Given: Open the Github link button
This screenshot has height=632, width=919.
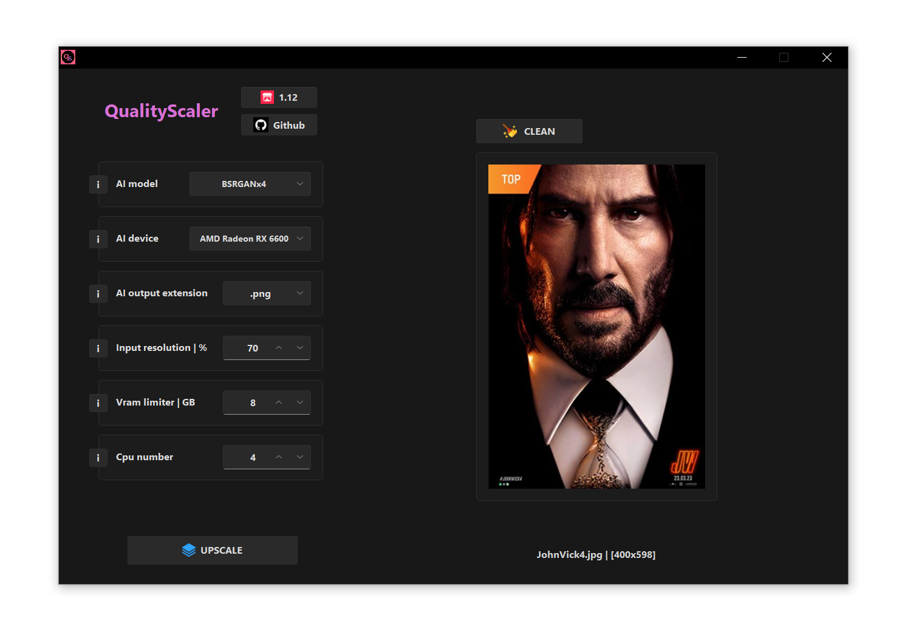Looking at the screenshot, I should (x=279, y=125).
